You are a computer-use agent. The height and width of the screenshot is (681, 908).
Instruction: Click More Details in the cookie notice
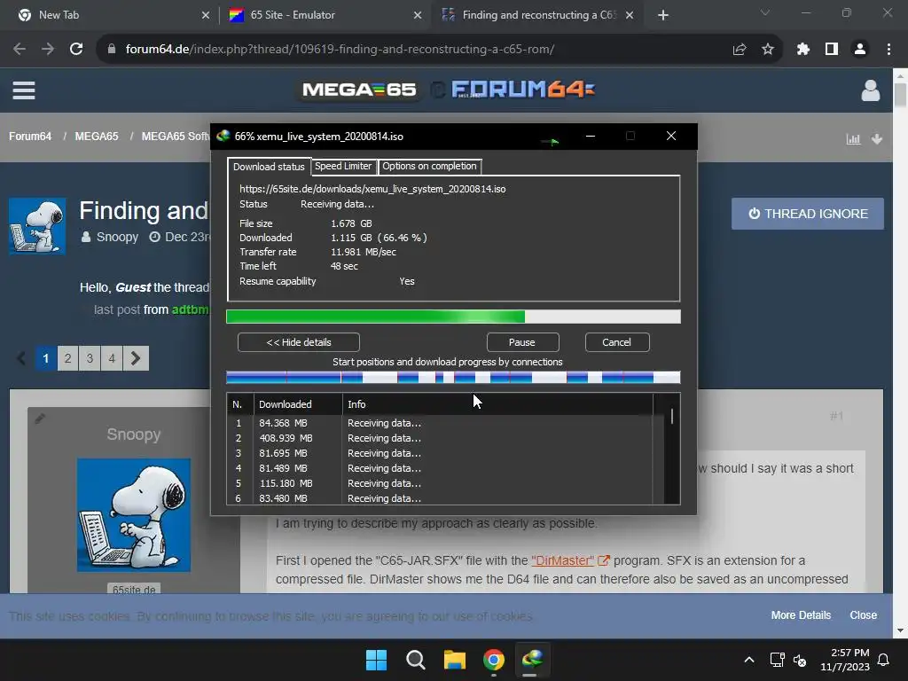801,615
